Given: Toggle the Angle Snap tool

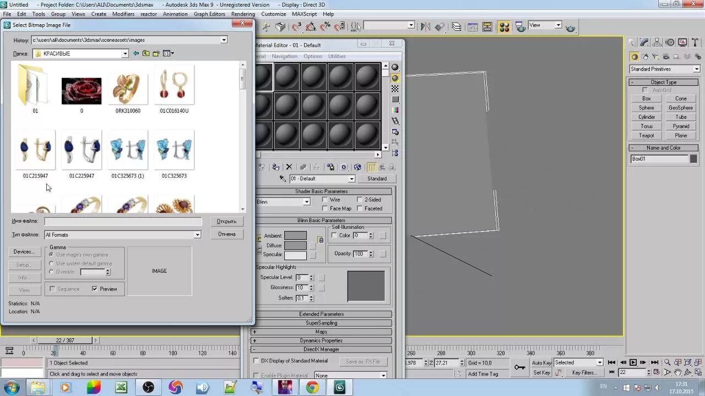Looking at the screenshot, I should point(310,26).
